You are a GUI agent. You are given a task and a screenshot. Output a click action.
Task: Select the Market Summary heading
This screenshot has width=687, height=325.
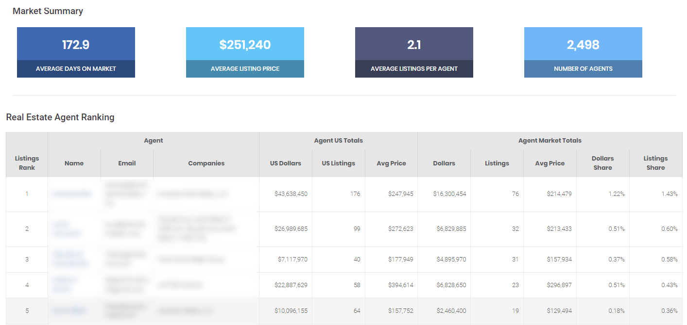(48, 11)
